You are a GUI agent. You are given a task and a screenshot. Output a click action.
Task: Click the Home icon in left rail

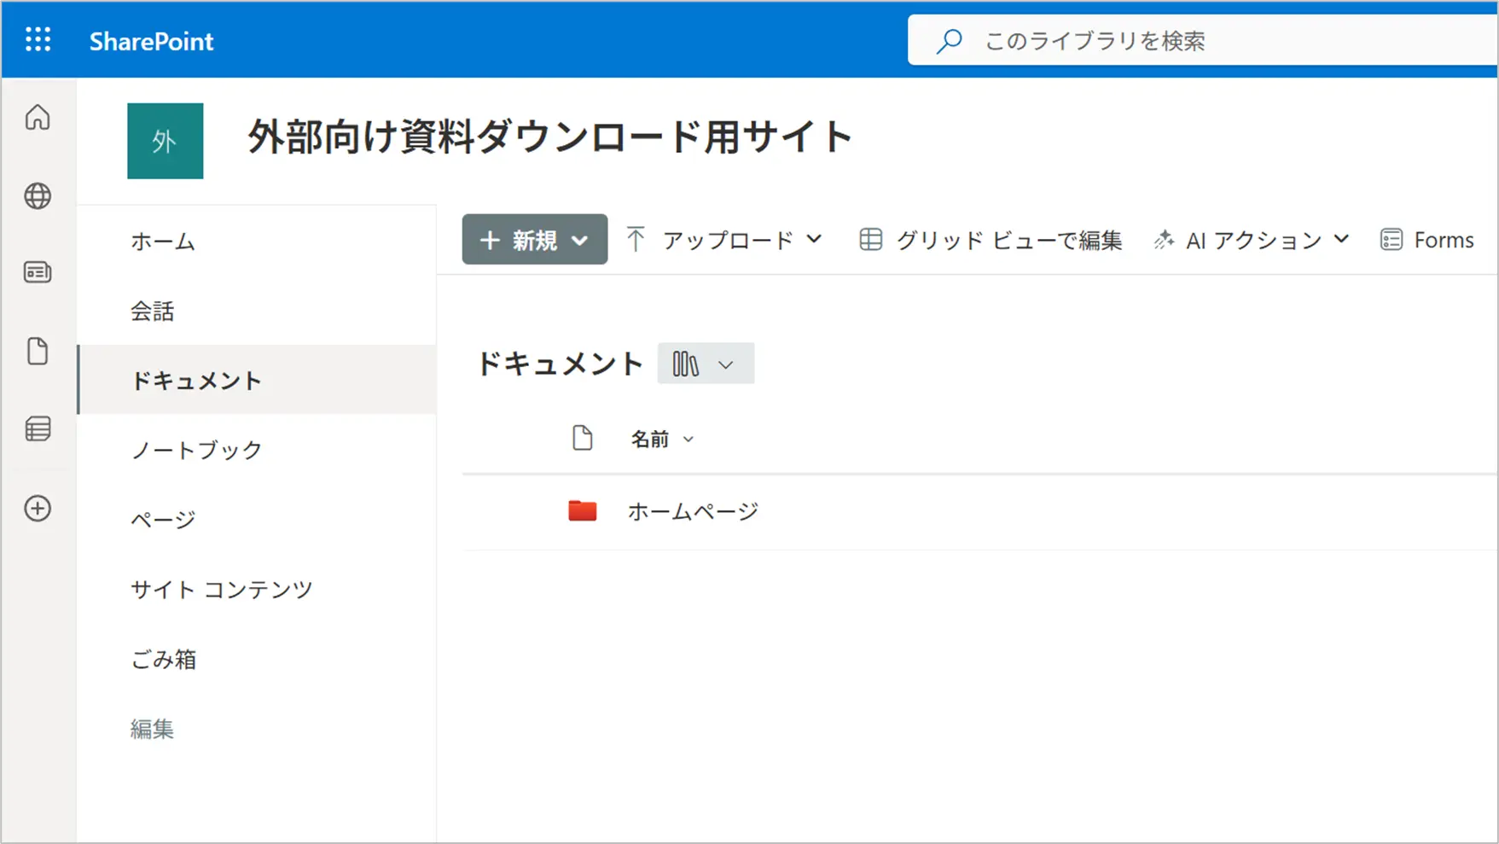point(38,118)
